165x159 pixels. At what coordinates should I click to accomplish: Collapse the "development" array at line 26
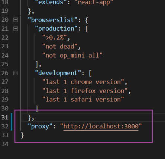[x=16, y=73]
